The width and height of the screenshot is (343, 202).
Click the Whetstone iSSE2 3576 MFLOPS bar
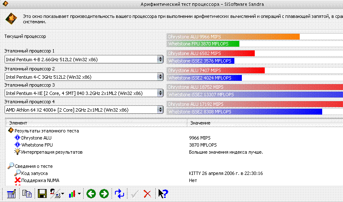pos(201,61)
